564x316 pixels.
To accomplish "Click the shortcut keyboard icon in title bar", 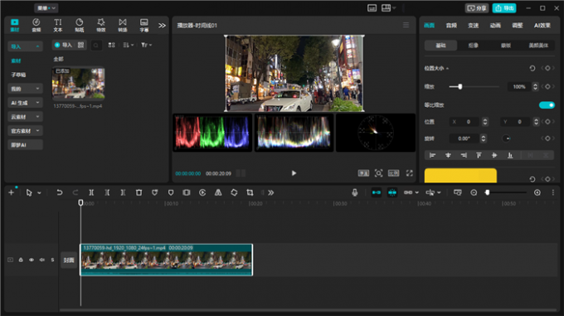I will (x=372, y=8).
